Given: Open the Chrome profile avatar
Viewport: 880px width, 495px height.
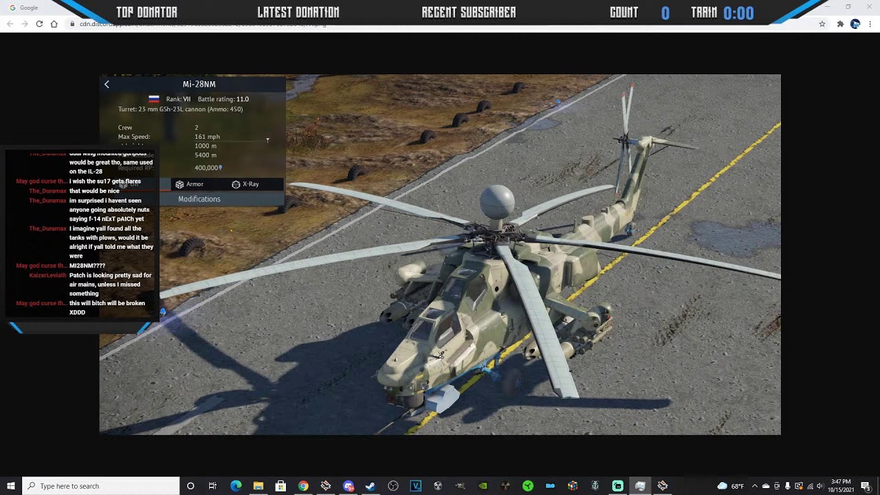Looking at the screenshot, I should (855, 24).
